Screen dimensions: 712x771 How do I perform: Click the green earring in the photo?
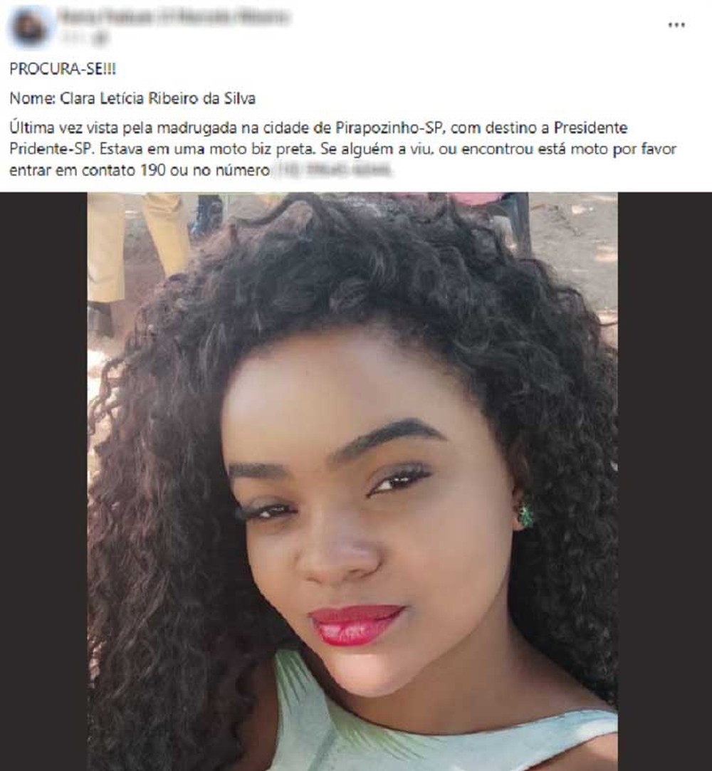(x=525, y=515)
